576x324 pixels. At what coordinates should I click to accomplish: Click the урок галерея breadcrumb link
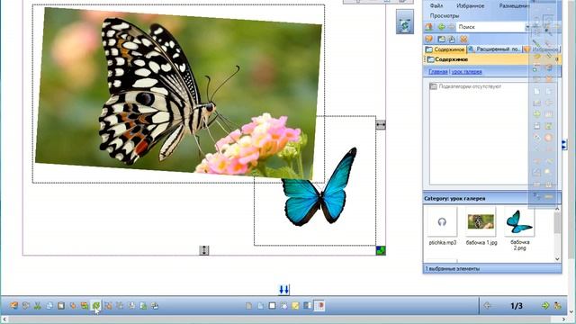tap(466, 72)
